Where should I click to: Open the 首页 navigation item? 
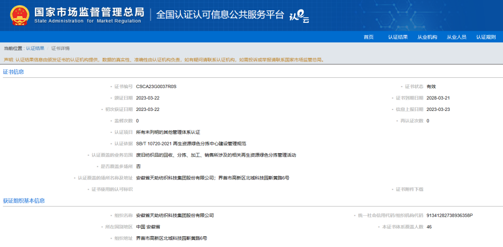(x=368, y=37)
